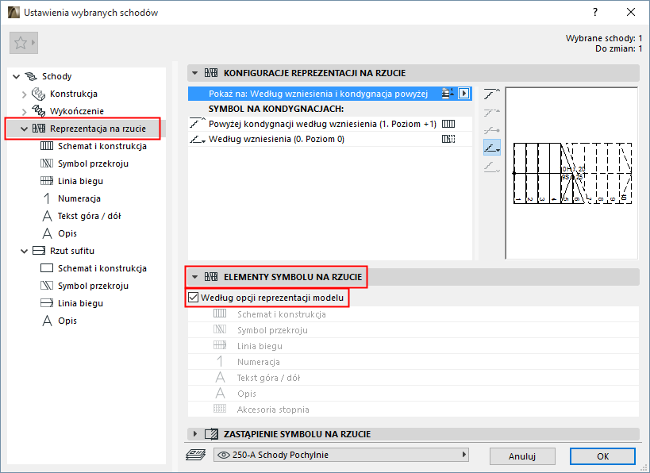The image size is (650, 473).
Task: Click the Anuluj button
Action: tap(522, 456)
